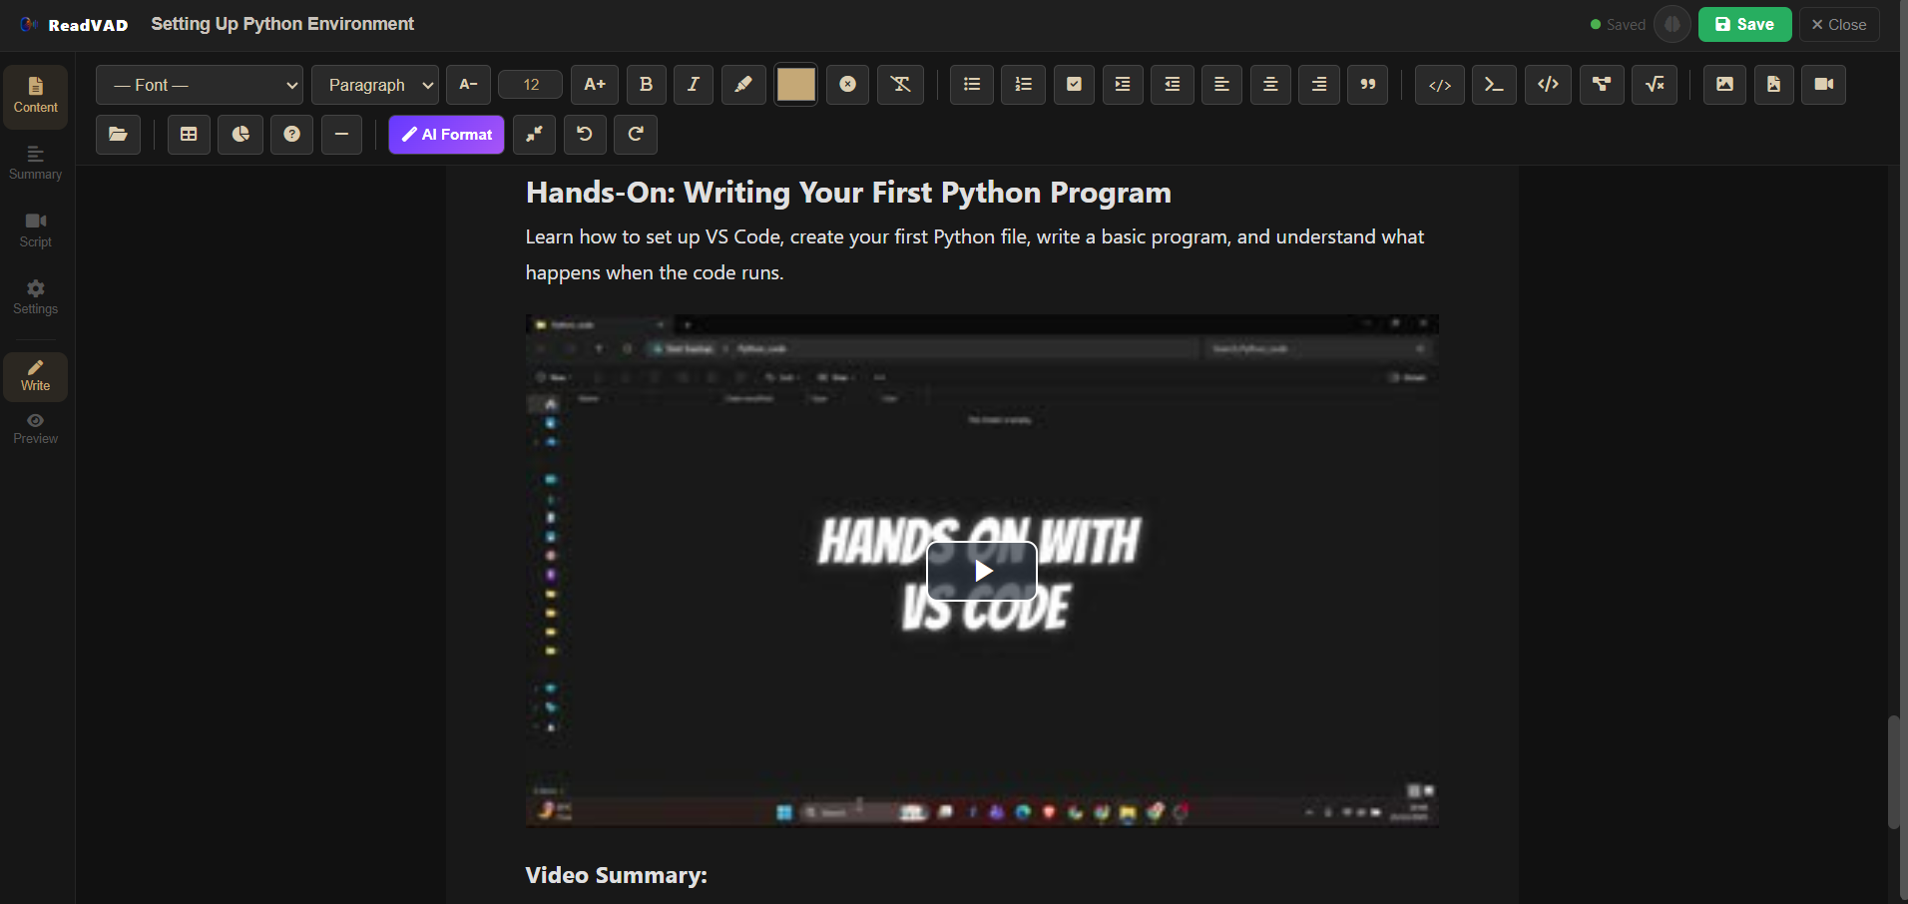The image size is (1908, 904).
Task: Open the Paragraph style dropdown
Action: coord(375,85)
